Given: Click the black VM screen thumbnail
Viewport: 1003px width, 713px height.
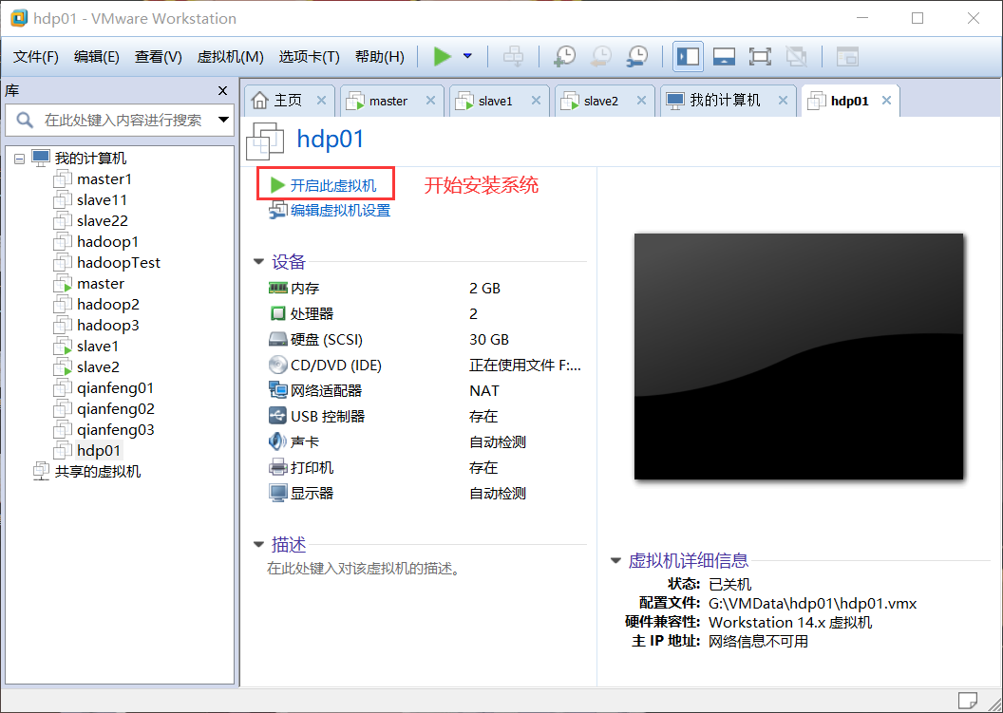Looking at the screenshot, I should 798,356.
